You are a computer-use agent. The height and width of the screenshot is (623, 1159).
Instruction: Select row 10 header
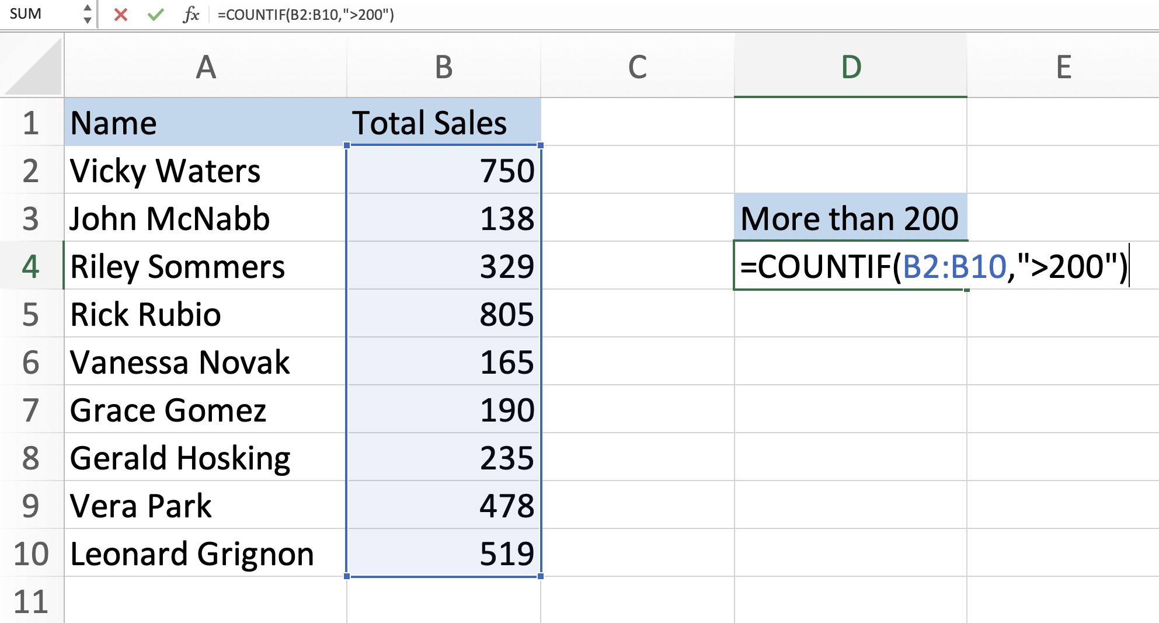[32, 554]
